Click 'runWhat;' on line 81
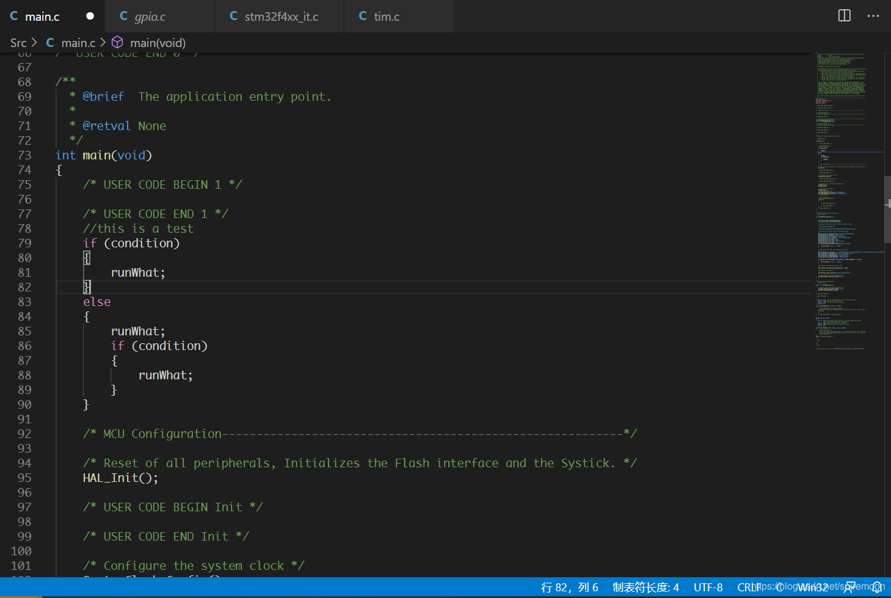891x598 pixels. (x=138, y=272)
